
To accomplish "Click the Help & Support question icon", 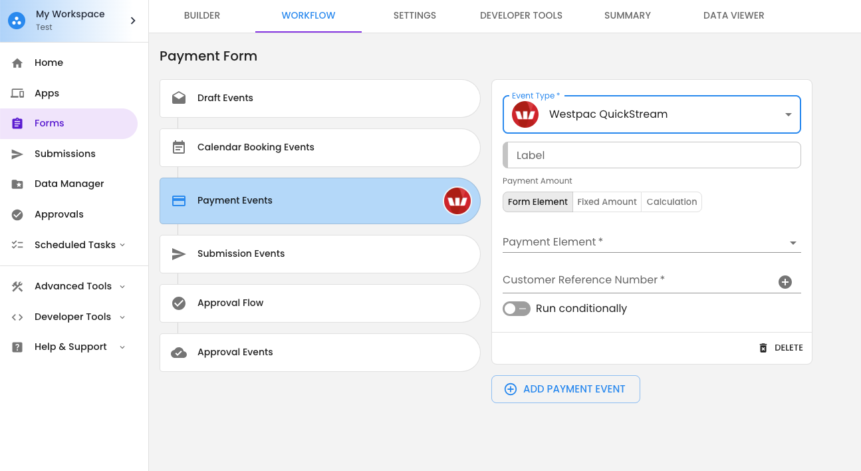I will pos(17,347).
